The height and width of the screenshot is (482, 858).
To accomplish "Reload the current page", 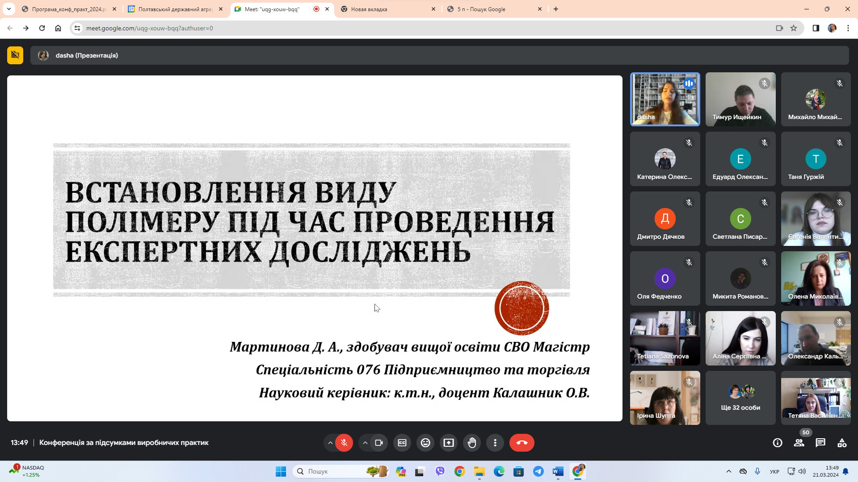I will pos(42,28).
